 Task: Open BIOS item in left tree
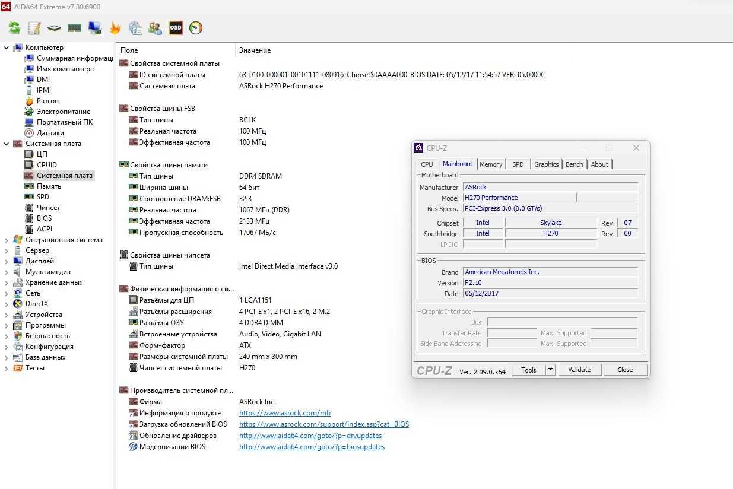pyautogui.click(x=44, y=218)
